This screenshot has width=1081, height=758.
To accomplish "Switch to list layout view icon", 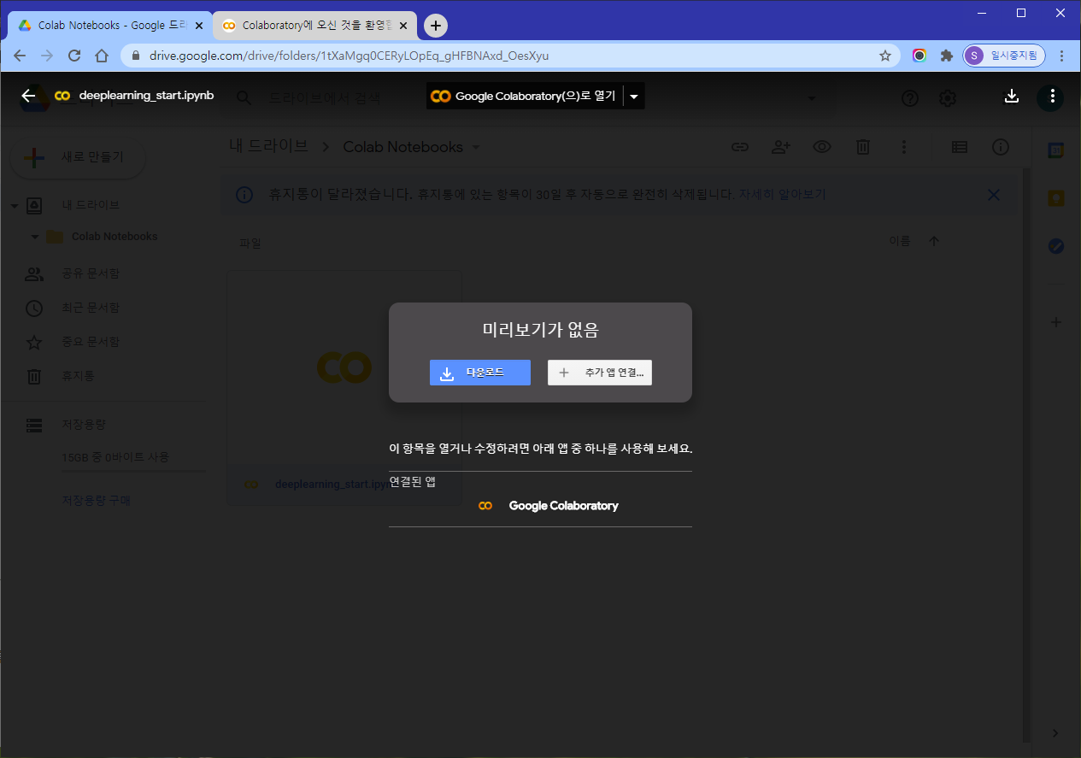I will pos(960,147).
